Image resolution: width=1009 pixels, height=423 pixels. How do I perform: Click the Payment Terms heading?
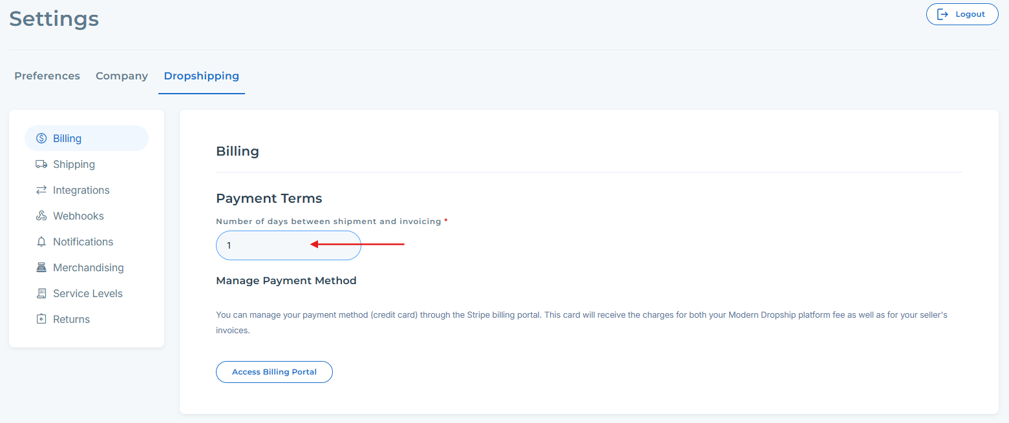click(x=269, y=198)
